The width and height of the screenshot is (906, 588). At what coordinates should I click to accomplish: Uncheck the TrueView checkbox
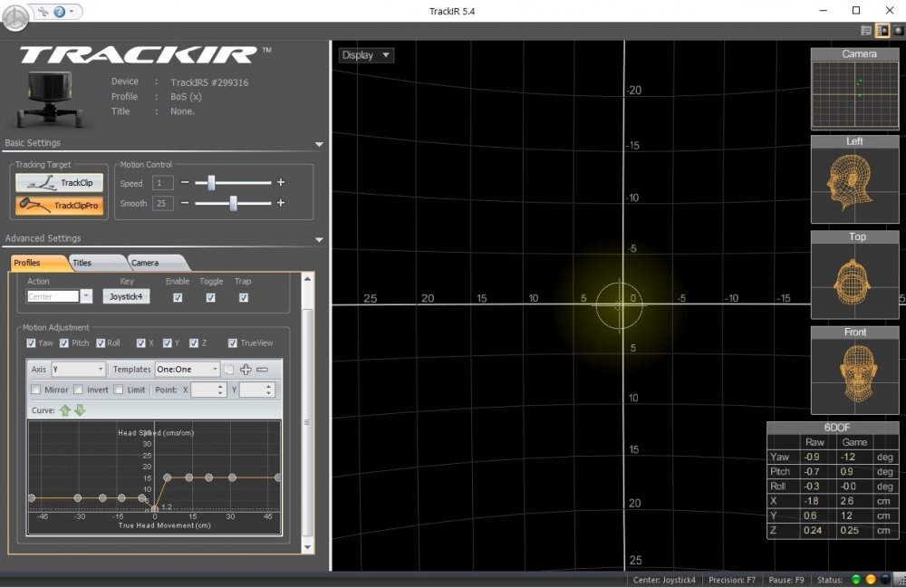[233, 343]
